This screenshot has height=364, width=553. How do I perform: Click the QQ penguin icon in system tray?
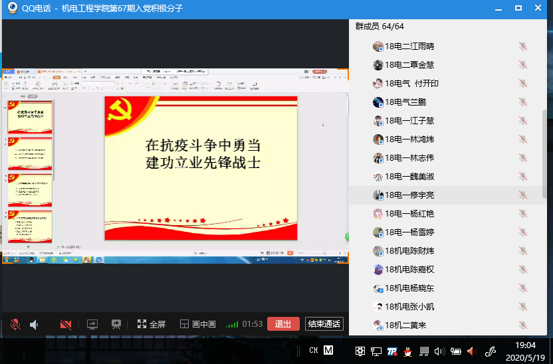click(x=408, y=351)
